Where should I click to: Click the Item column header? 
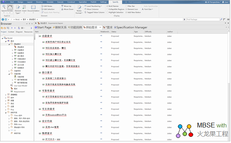tap(67, 32)
